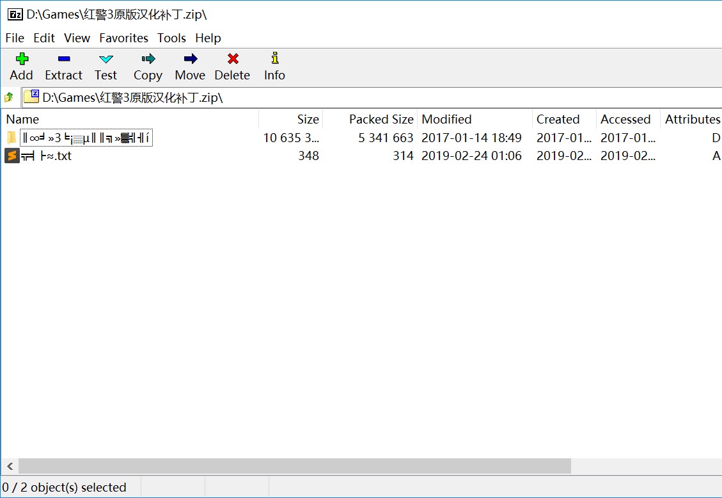
Task: Sort by the Modified column header
Action: (475, 119)
